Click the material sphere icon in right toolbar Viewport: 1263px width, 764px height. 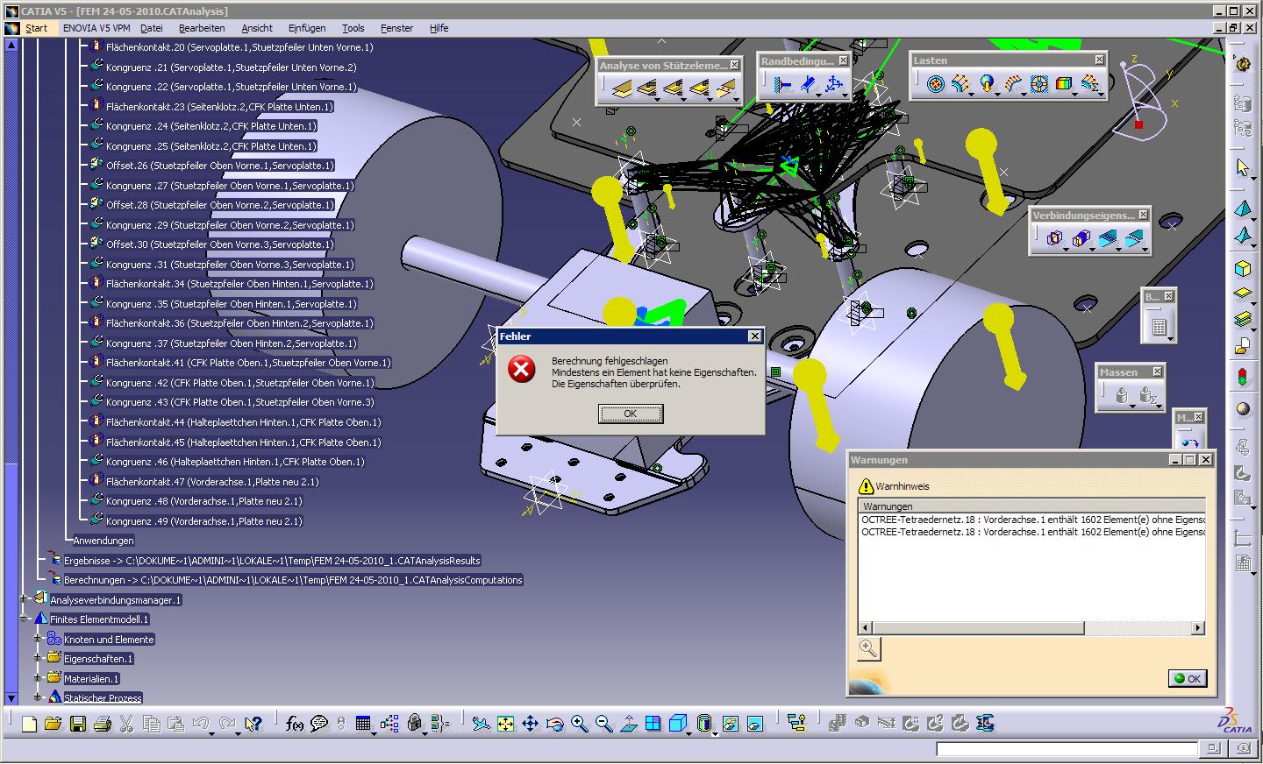coord(1242,409)
